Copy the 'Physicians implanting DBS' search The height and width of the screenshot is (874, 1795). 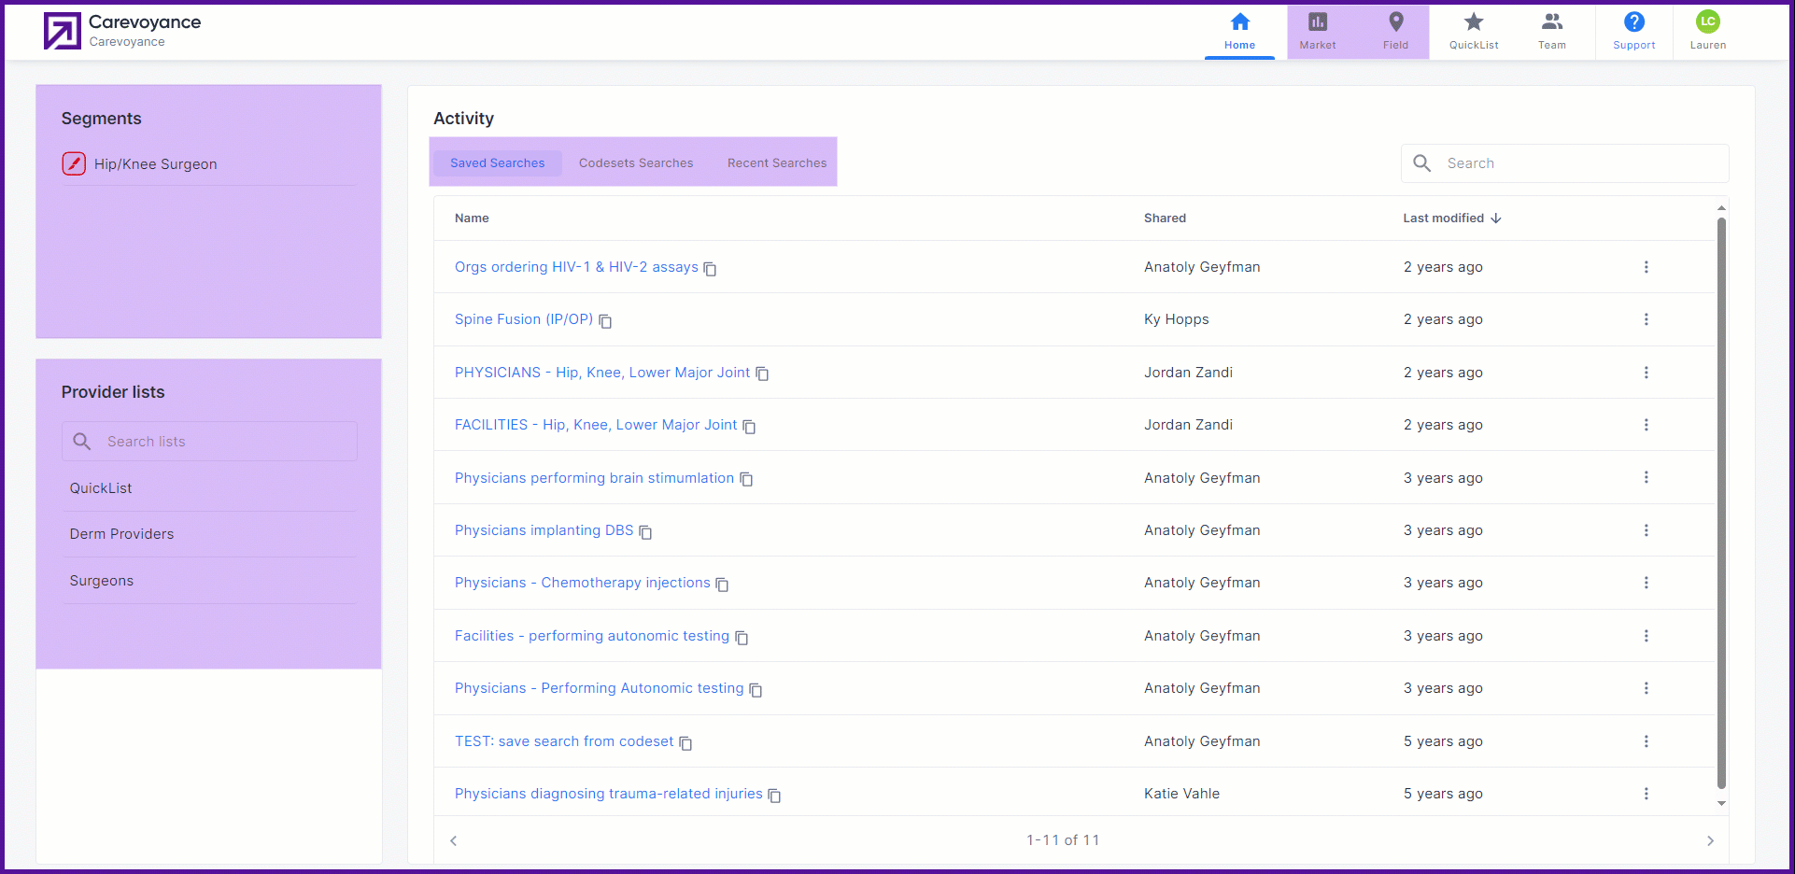645,532
